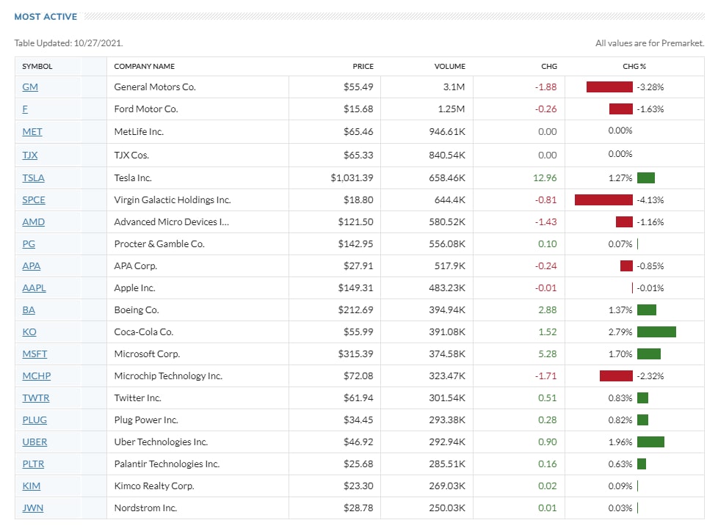Click Microsoft's change value 5.28
Screen dimensions: 718x531
pyautogui.click(x=548, y=354)
